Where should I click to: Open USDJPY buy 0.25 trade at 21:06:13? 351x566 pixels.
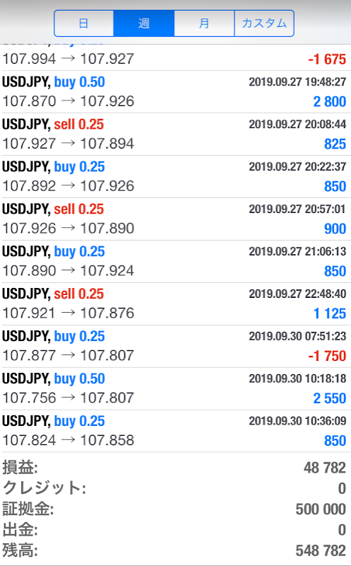tap(175, 261)
